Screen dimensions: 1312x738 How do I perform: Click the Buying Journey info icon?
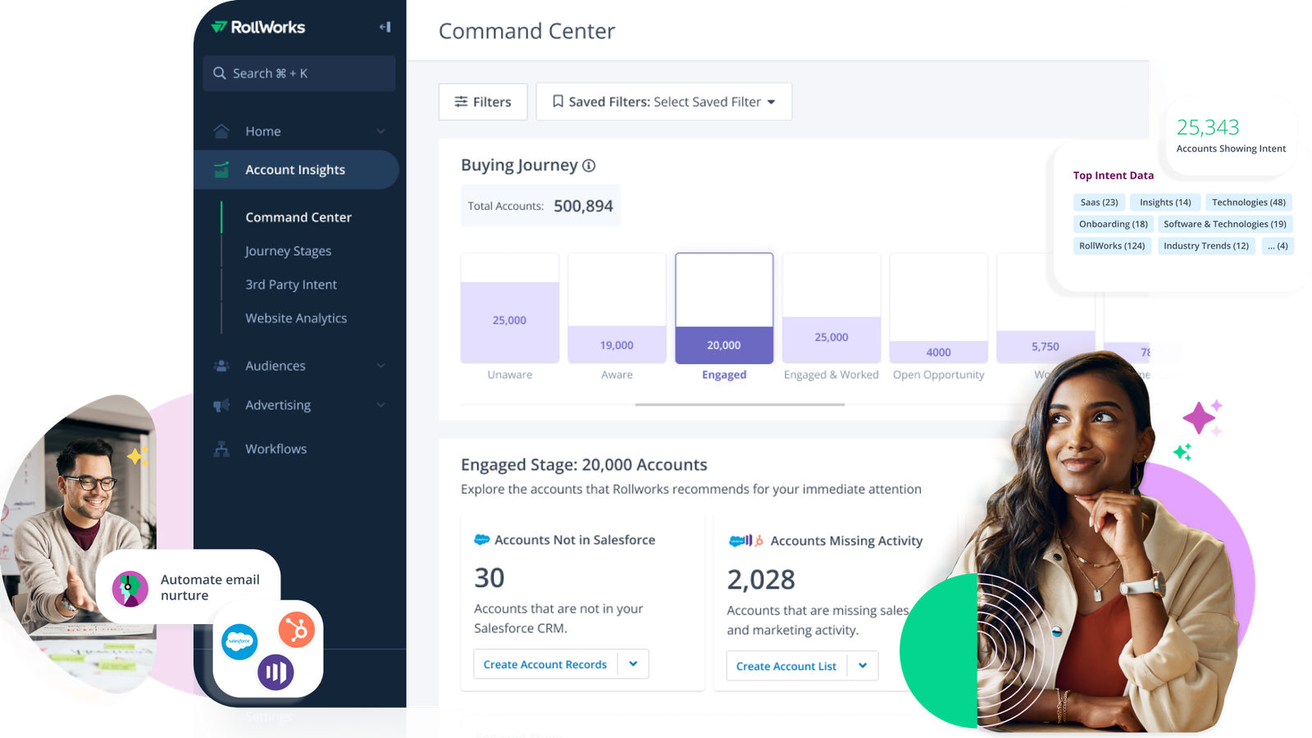(589, 166)
